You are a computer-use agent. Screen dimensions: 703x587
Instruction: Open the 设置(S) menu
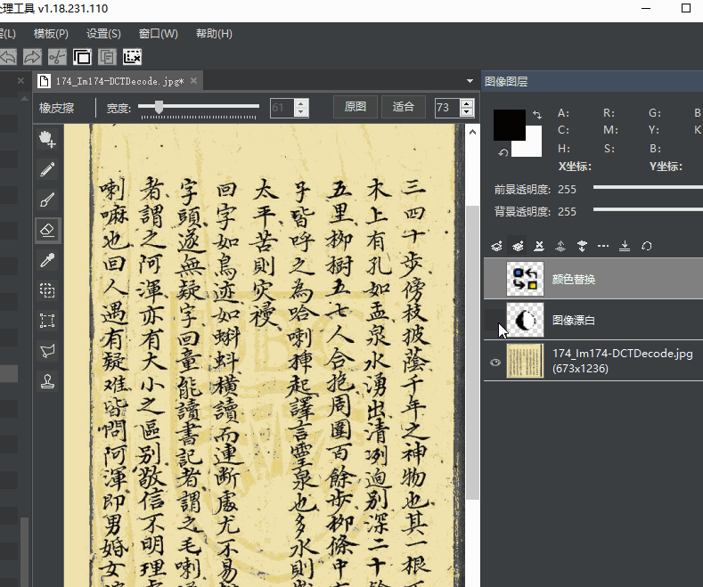click(103, 34)
